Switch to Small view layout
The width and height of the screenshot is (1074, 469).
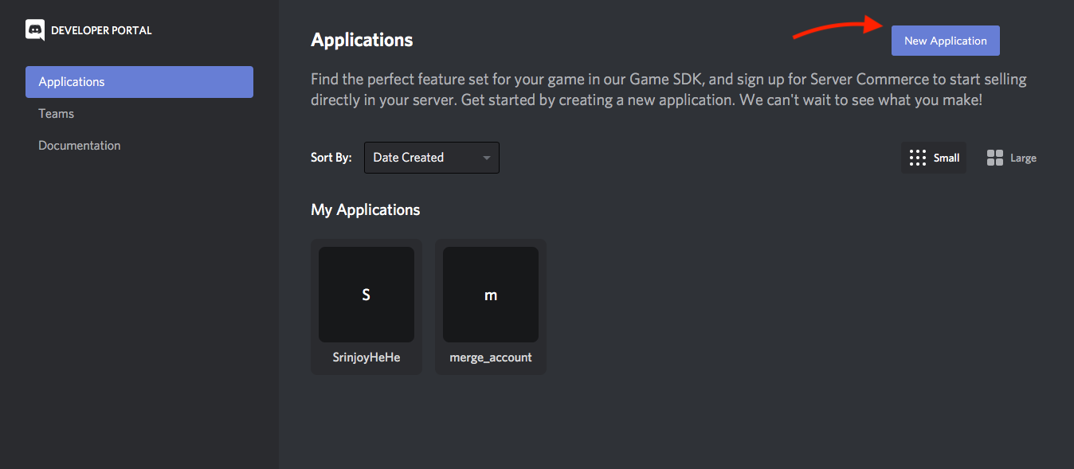pyautogui.click(x=934, y=158)
